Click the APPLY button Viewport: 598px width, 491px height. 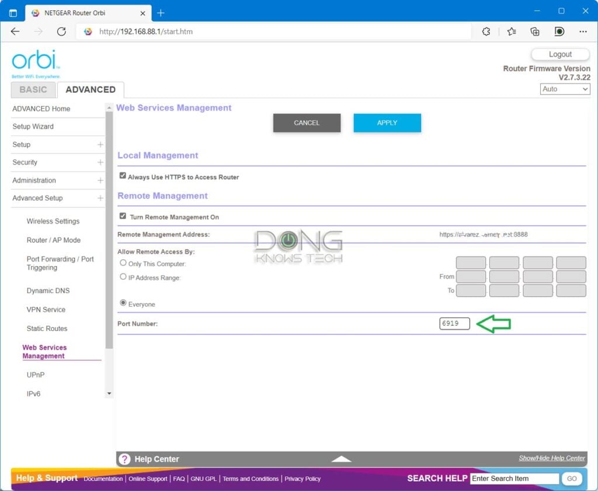coord(387,123)
